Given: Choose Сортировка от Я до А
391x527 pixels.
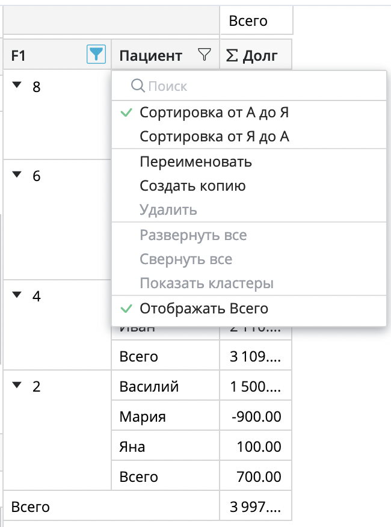Looking at the screenshot, I should [x=214, y=137].
